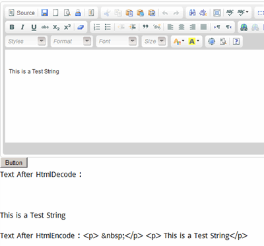Apply block quote formatting
Viewport: 264px width, 246px height.
coord(145,27)
